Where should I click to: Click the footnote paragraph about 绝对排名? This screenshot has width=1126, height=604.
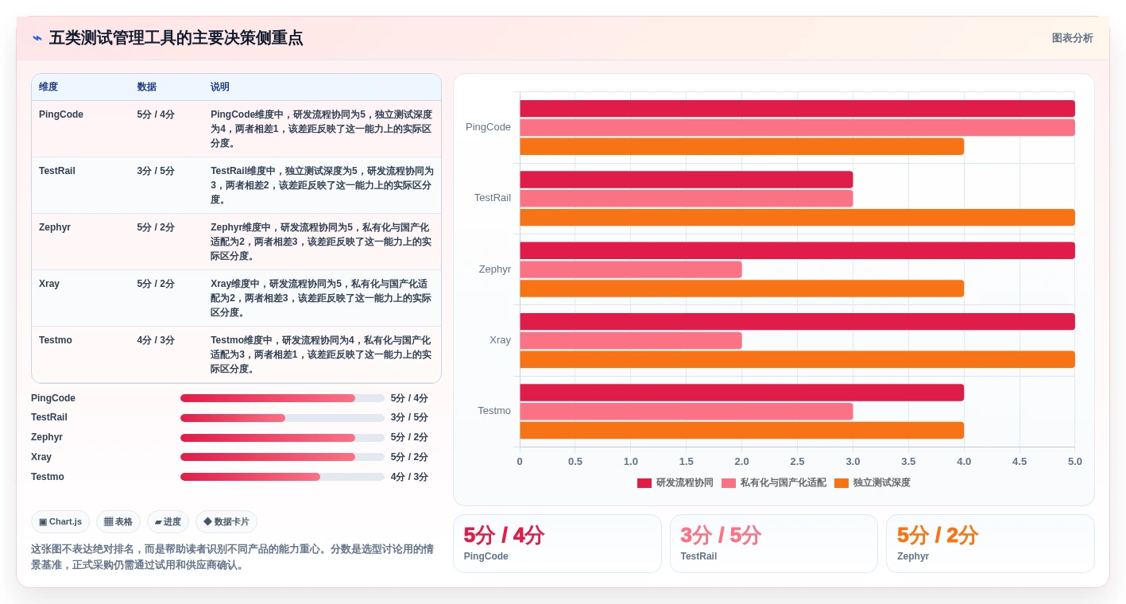[x=232, y=557]
